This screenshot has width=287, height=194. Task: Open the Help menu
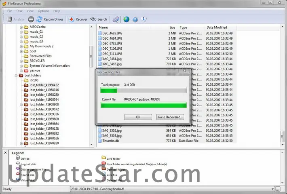click(57, 11)
